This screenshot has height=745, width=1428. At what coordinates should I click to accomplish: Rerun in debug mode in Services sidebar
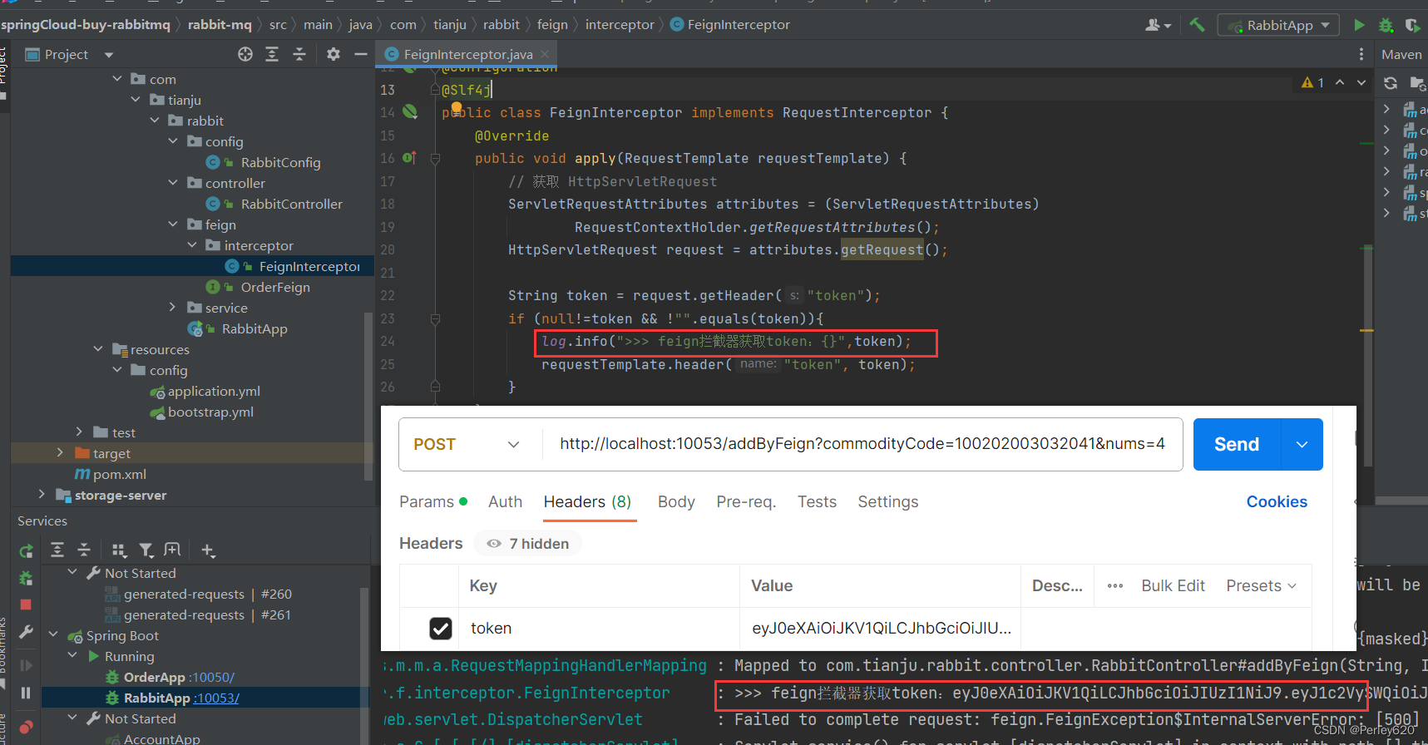(26, 577)
